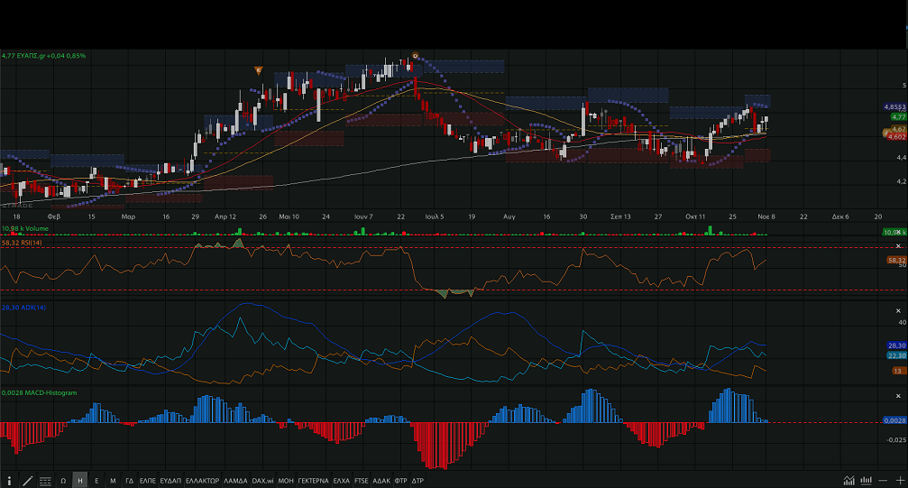
Task: Close the RSI(14) indicator panel
Action: (897, 245)
